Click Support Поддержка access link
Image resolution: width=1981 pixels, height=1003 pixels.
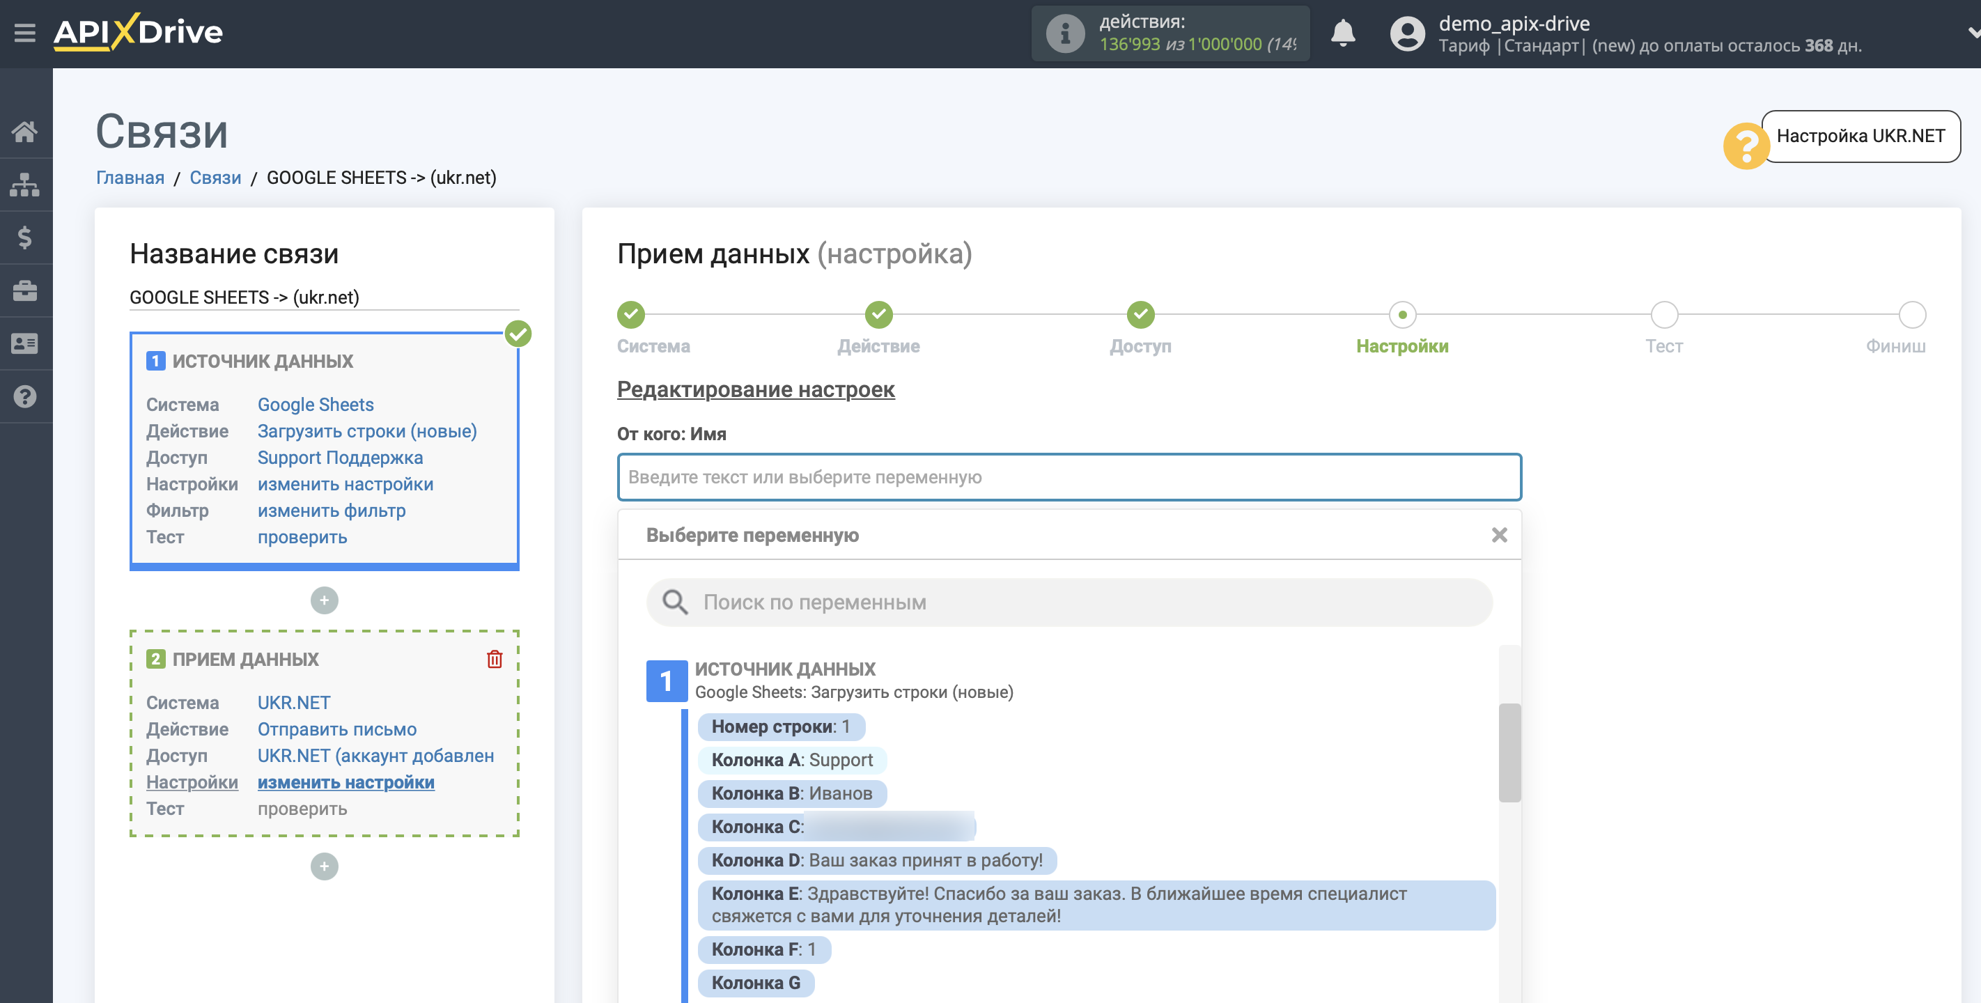click(340, 458)
